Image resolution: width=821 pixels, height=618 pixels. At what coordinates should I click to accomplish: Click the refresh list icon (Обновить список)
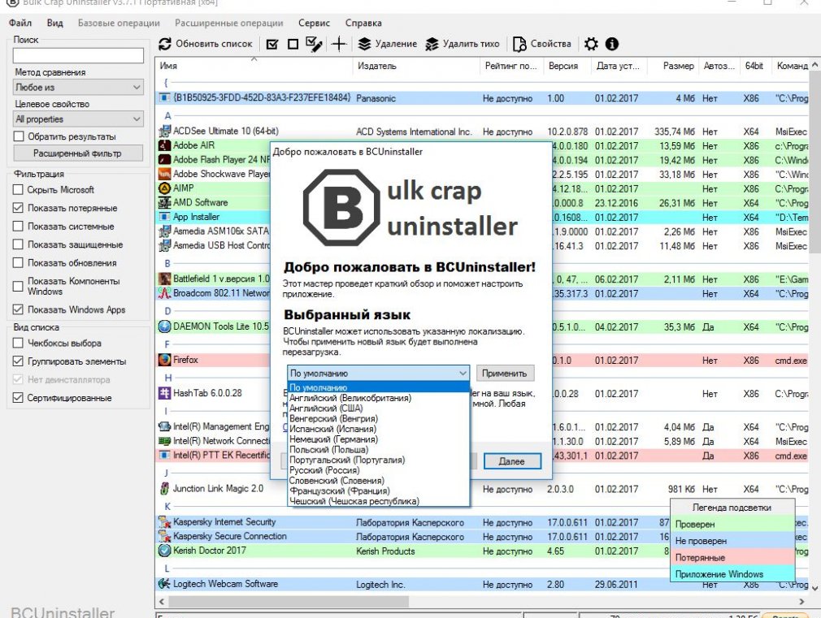click(x=166, y=44)
